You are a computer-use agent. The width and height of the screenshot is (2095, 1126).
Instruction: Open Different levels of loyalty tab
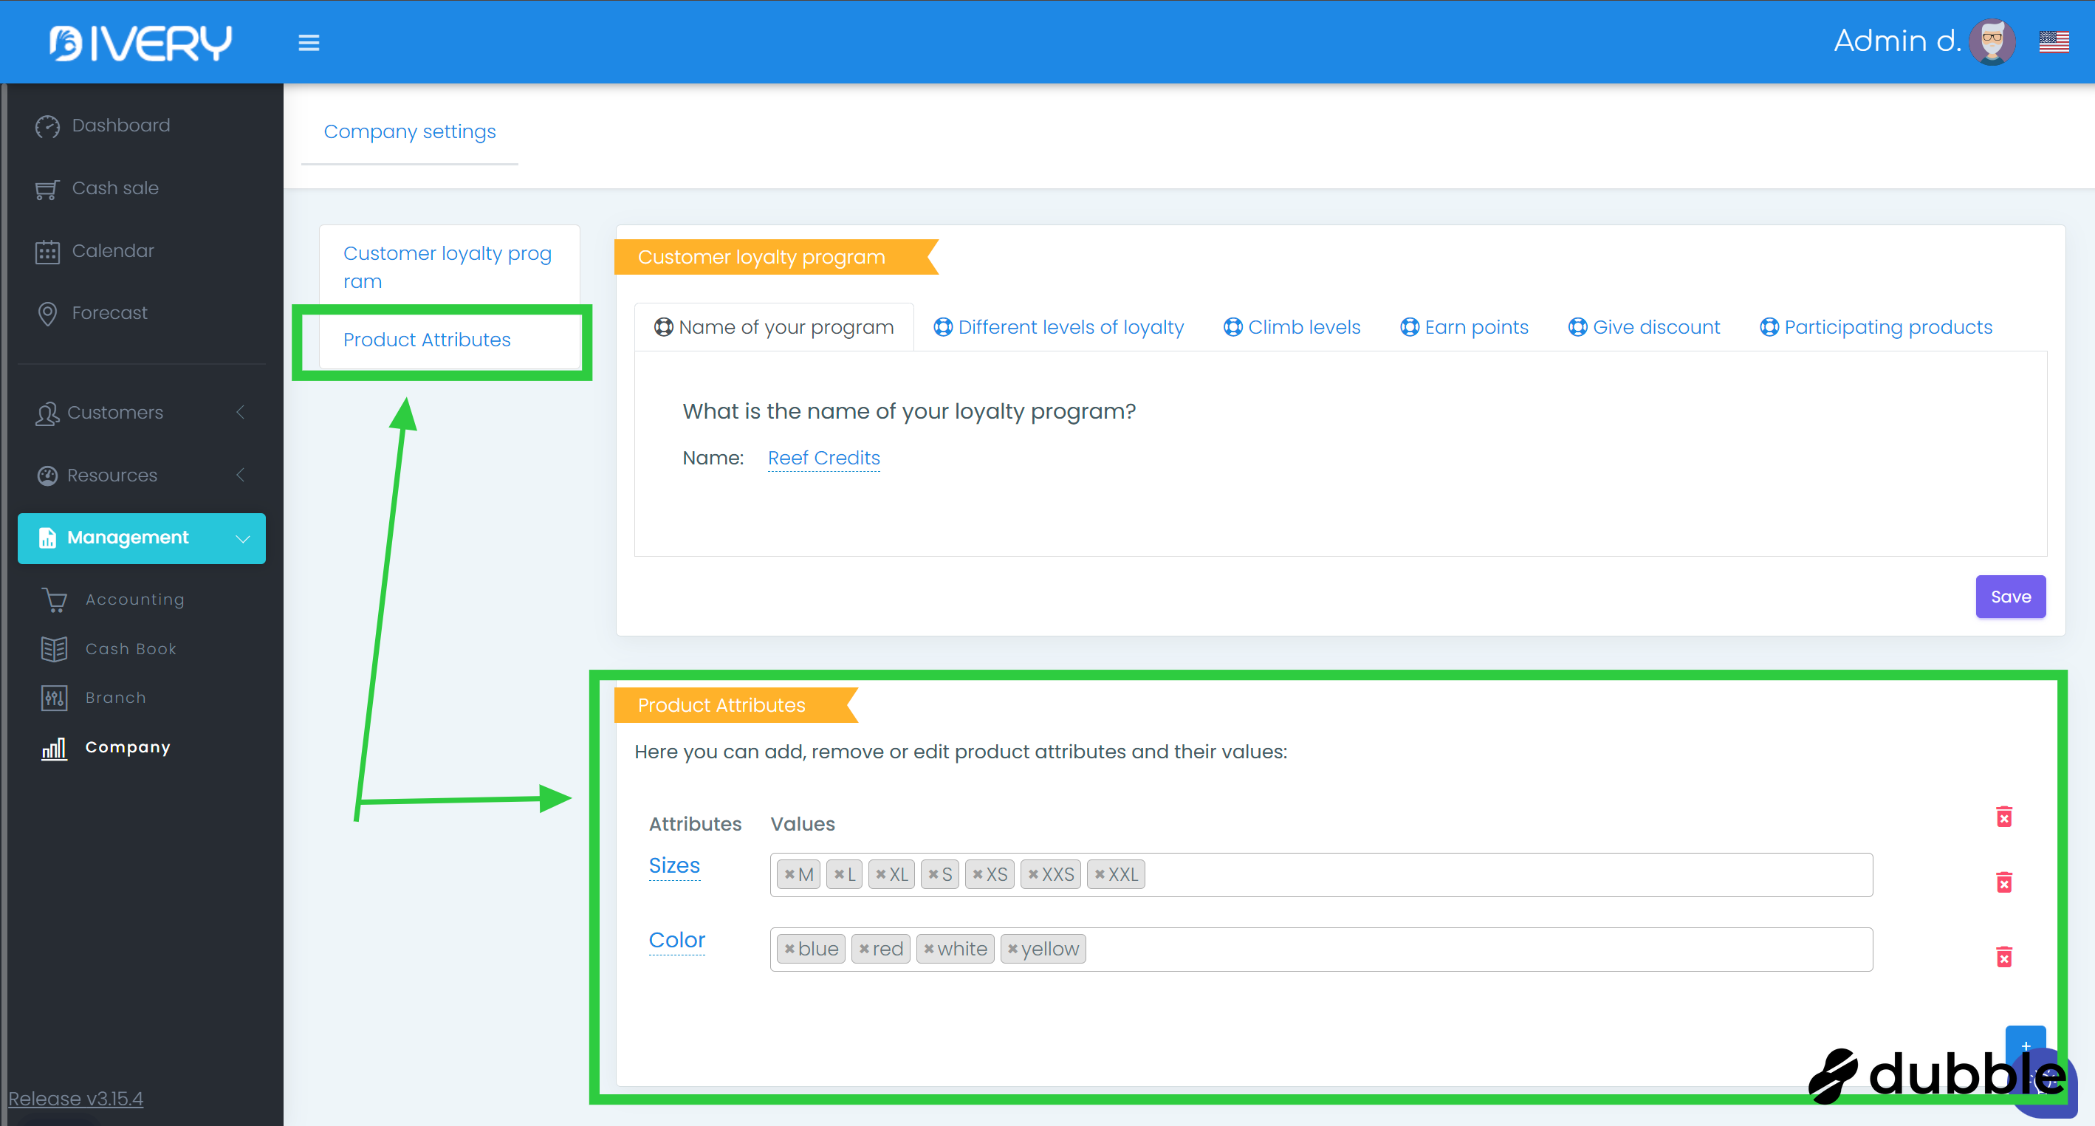(1059, 327)
